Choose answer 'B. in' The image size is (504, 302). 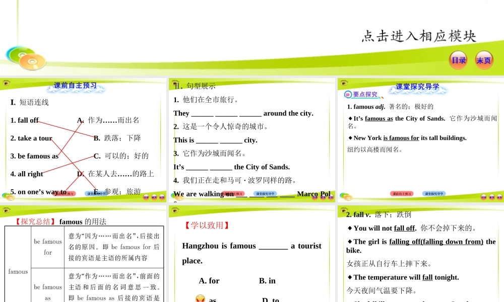267,281
